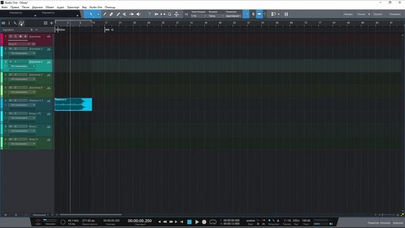Open the Редактор panel
Image resolution: width=405 pixels, height=228 pixels.
click(x=373, y=223)
